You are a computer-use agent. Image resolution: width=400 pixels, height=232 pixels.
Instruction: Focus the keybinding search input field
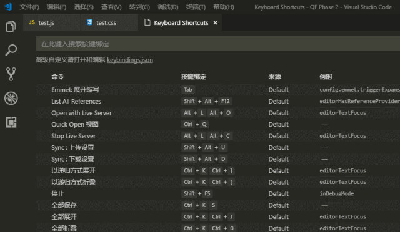click(218, 44)
